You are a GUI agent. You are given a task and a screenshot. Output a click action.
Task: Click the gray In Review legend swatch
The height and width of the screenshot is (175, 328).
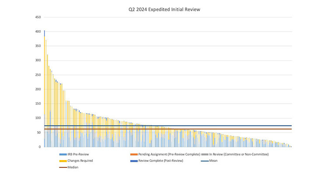[x=205, y=154]
